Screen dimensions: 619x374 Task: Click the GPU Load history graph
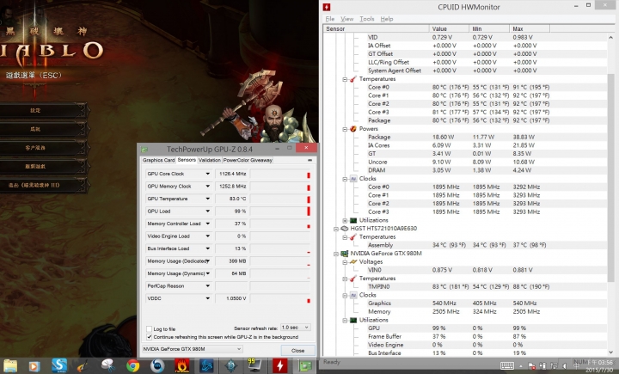[x=280, y=212]
